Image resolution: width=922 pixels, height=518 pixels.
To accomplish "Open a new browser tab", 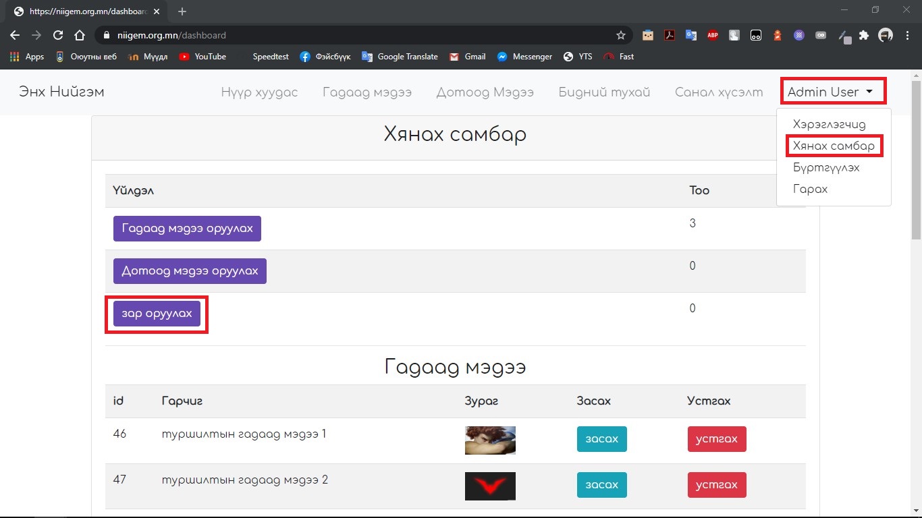I will (x=182, y=11).
